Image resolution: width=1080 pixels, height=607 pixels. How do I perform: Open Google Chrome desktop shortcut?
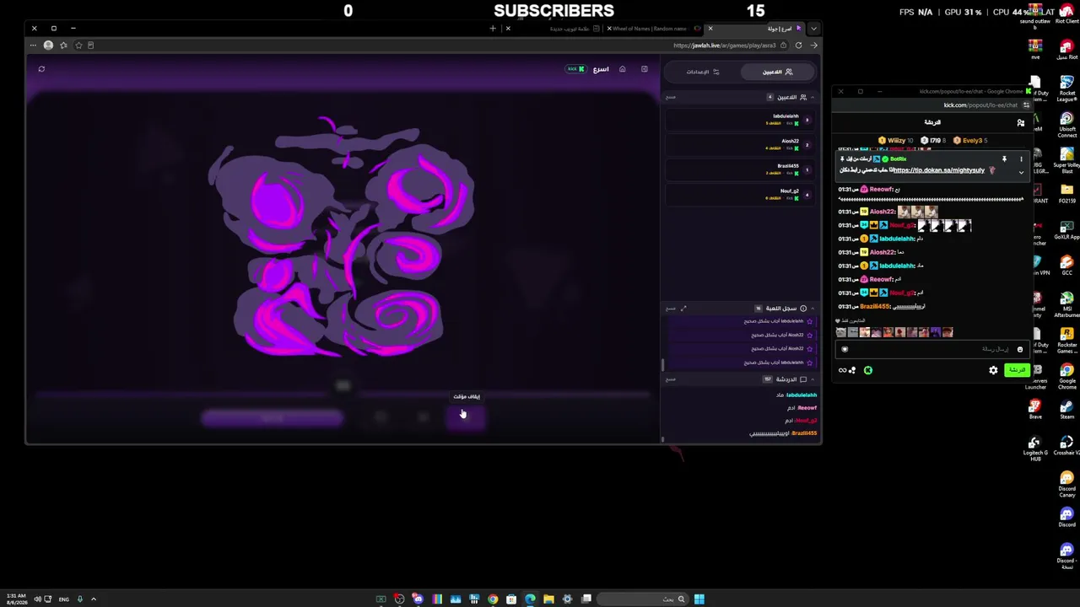(1067, 373)
